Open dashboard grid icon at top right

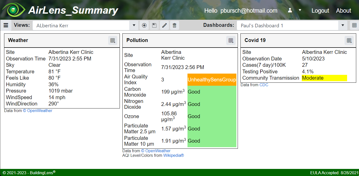(354, 25)
